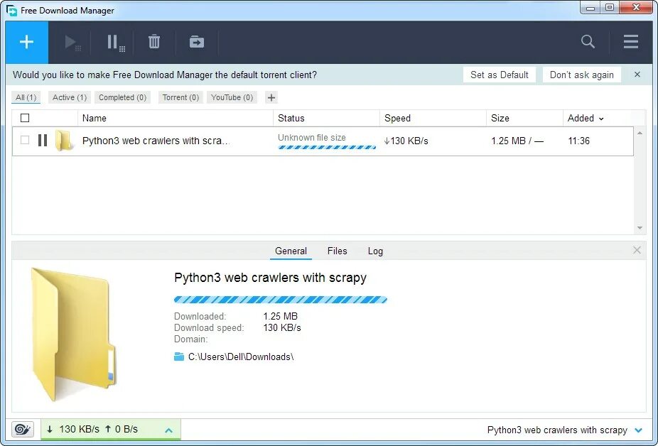Click the ↓ 130 KB/s status bar speed
Image resolution: width=658 pixels, height=446 pixels.
73,429
